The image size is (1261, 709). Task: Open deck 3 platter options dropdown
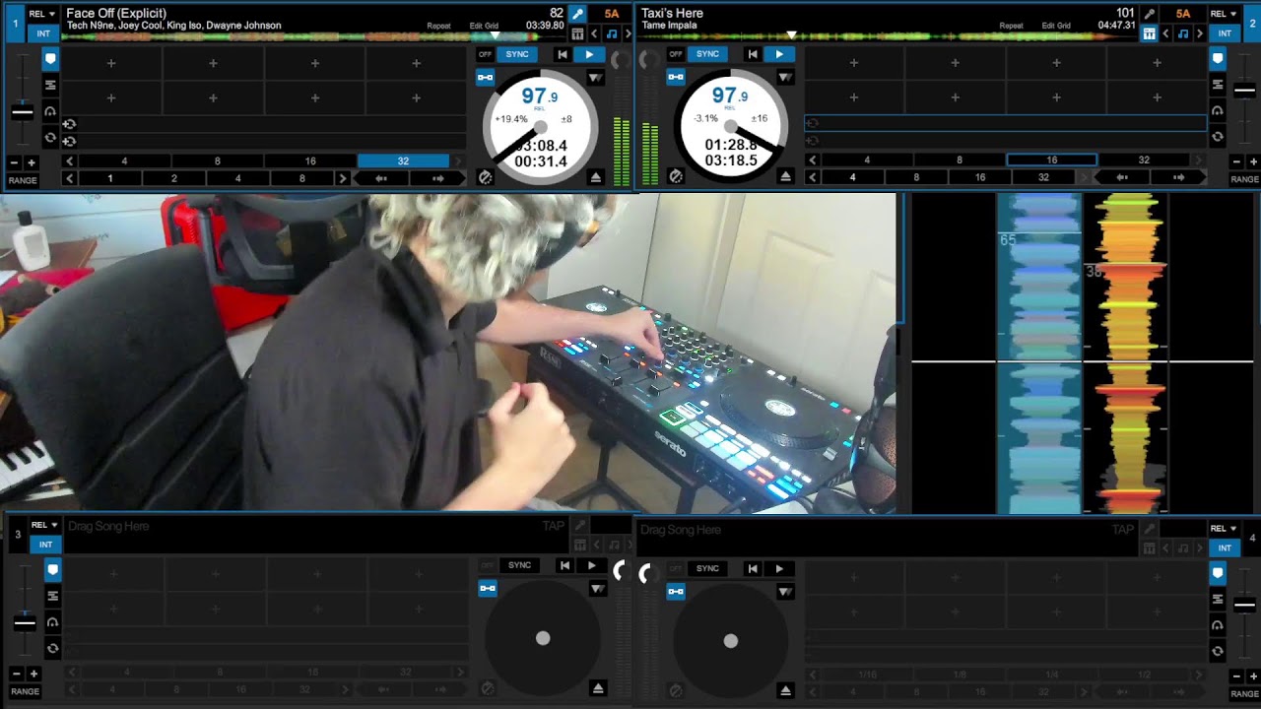597,589
